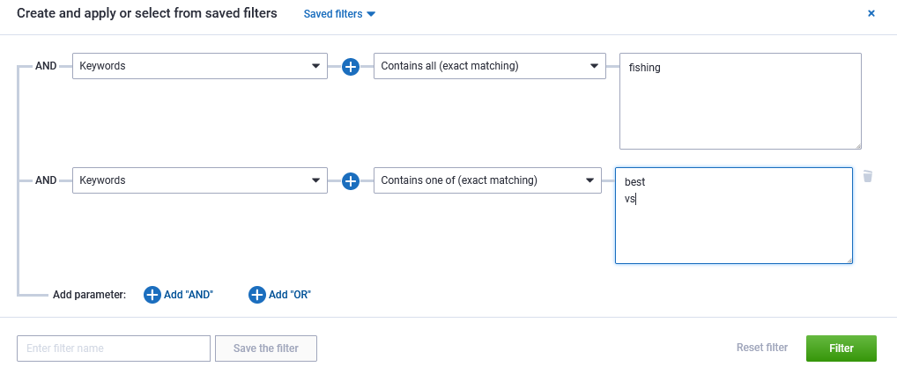Image resolution: width=897 pixels, height=374 pixels.
Task: Delete the second condition with the trash icon
Action: click(x=868, y=176)
